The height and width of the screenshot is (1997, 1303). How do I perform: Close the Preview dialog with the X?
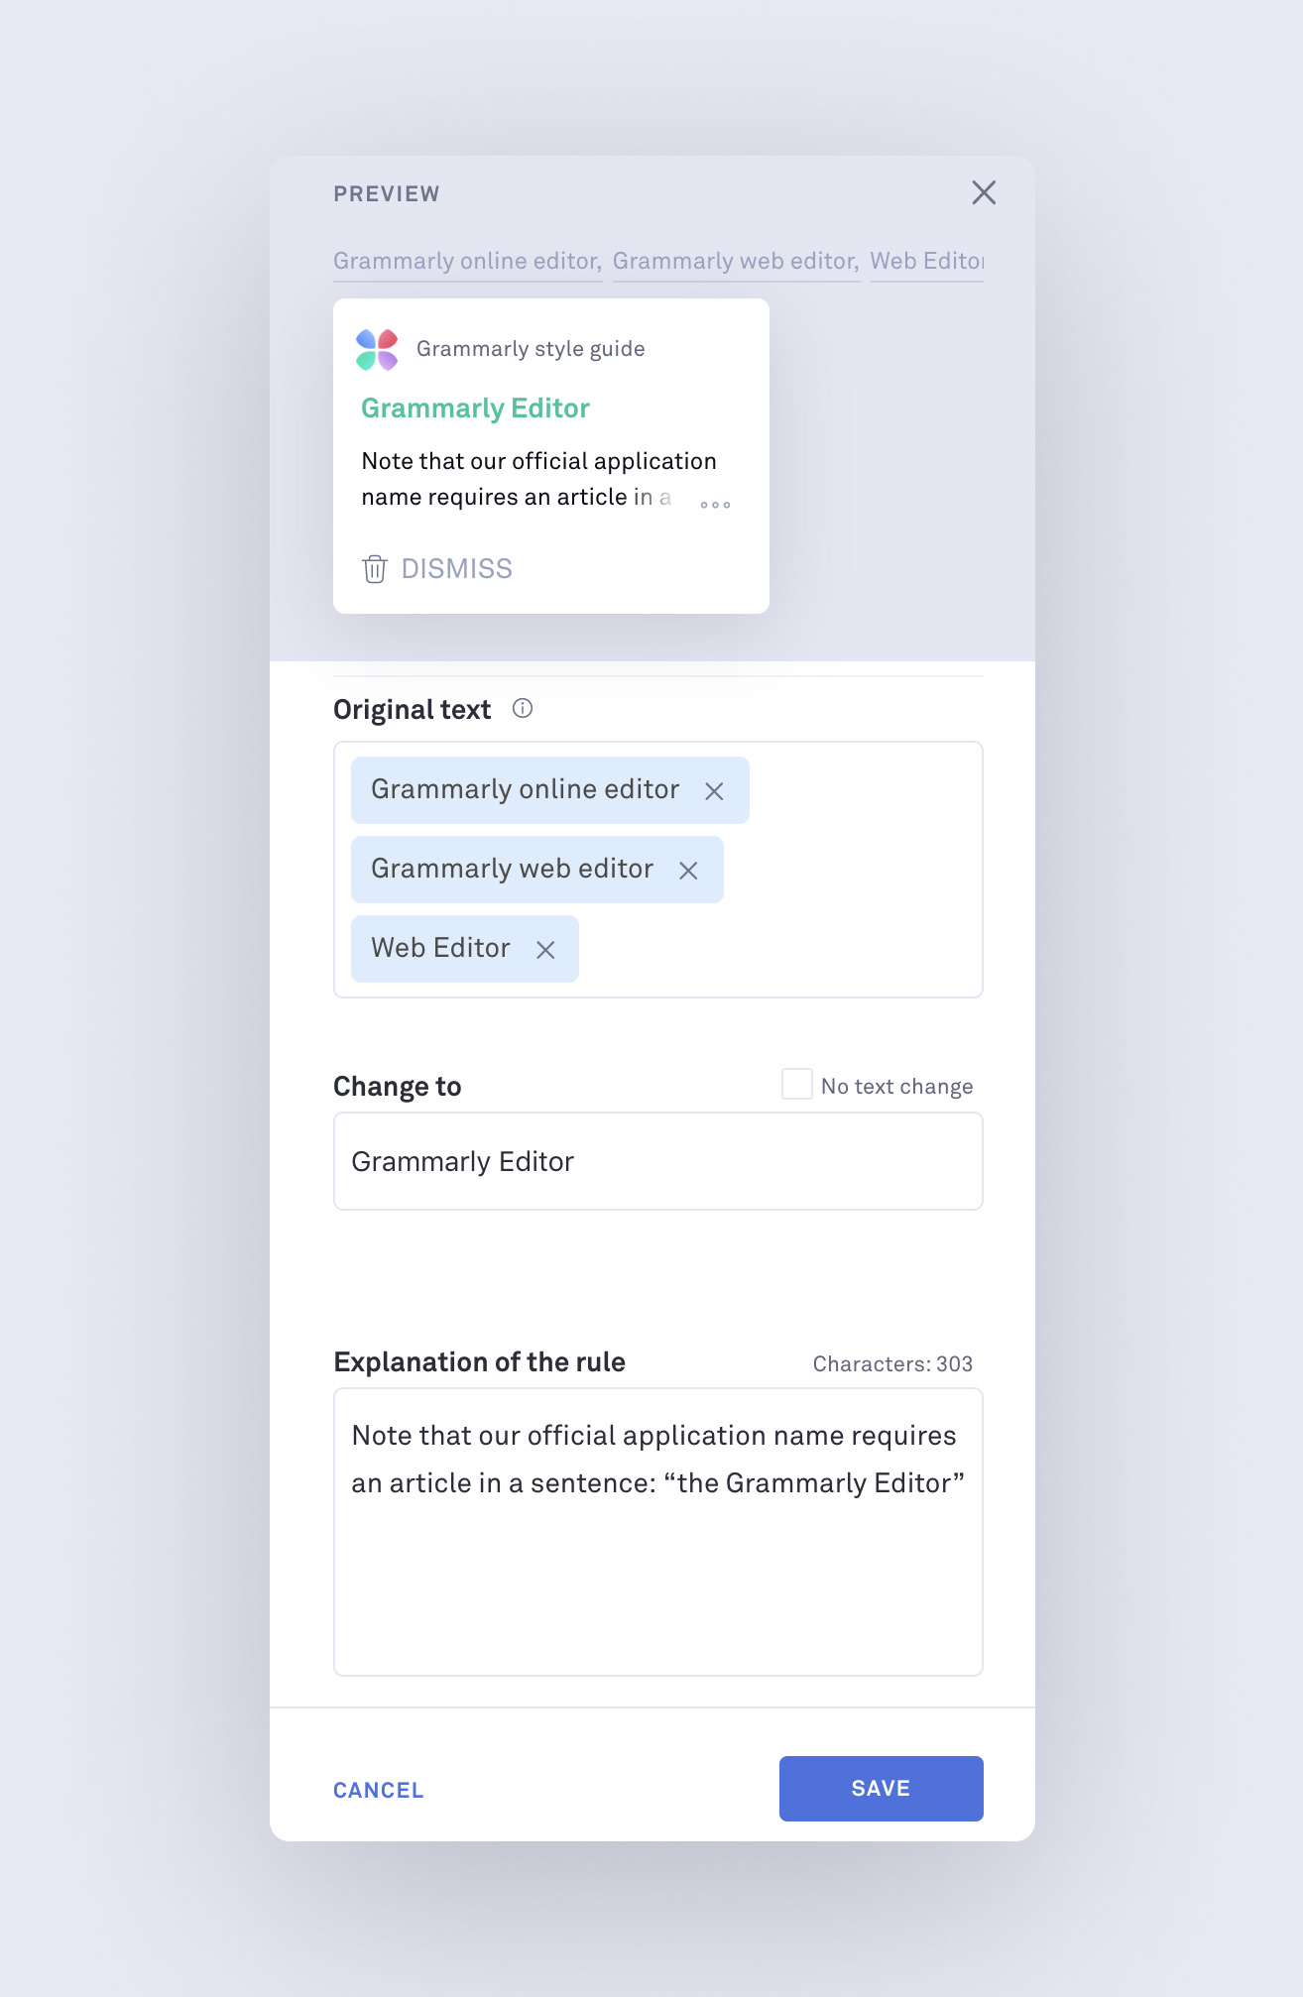click(x=984, y=192)
